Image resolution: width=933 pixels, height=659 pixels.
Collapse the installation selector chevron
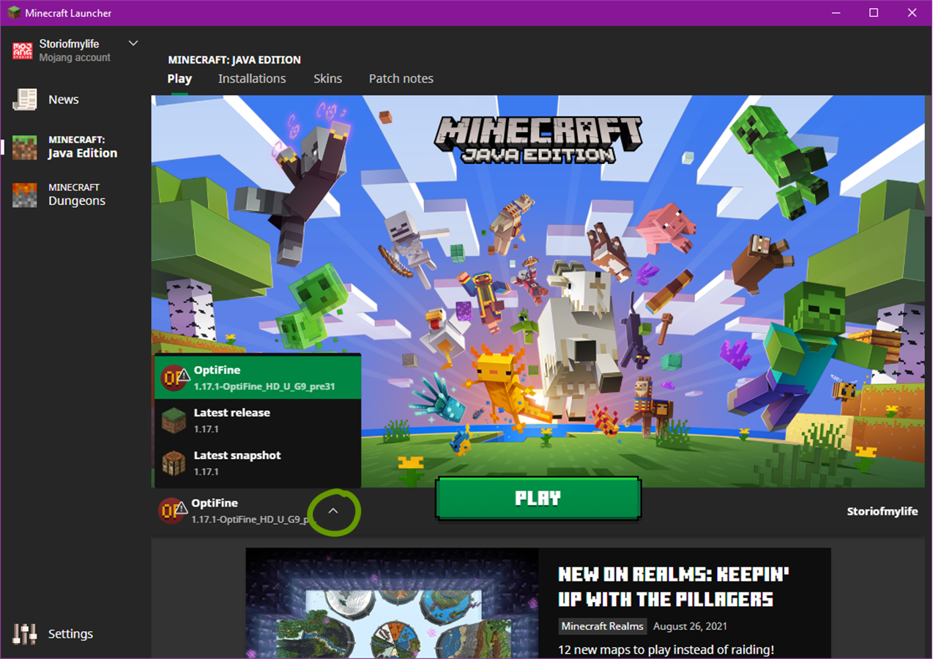[333, 511]
